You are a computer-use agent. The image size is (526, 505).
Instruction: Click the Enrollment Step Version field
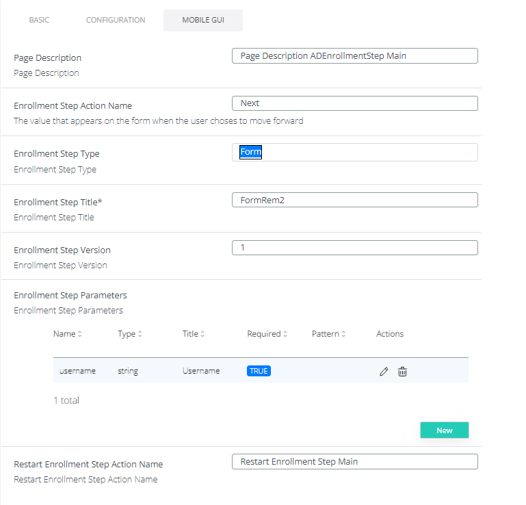(354, 248)
